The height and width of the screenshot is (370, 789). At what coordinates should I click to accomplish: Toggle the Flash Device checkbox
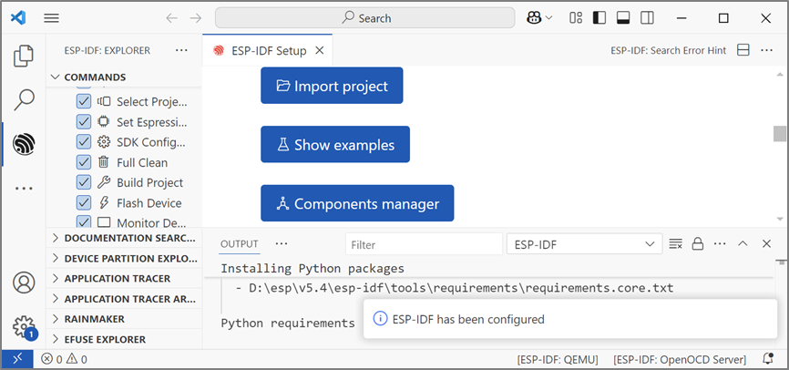point(84,202)
